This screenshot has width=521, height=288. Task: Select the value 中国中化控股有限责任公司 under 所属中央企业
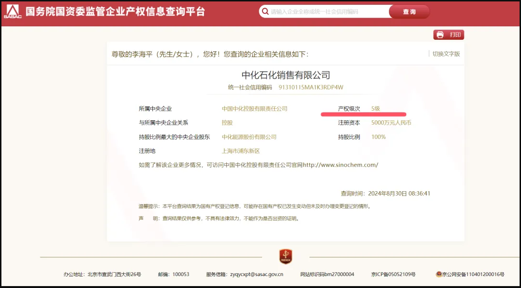(255, 109)
